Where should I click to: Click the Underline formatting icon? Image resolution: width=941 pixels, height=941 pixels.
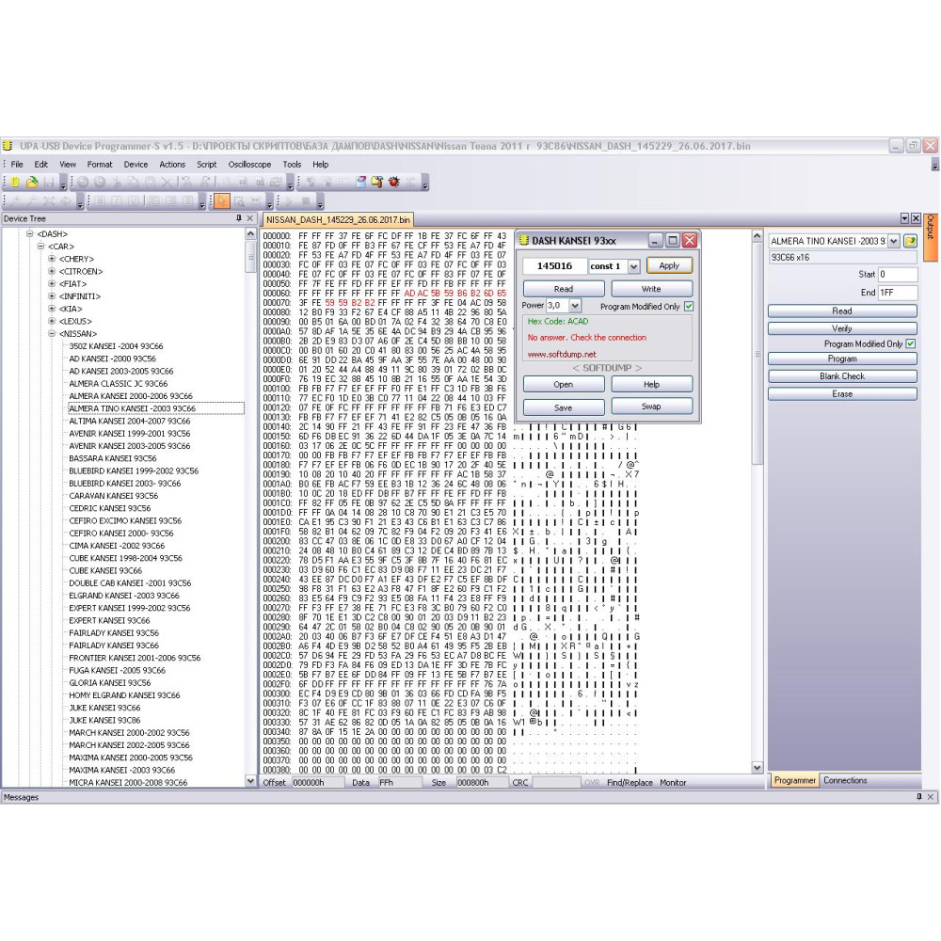(134, 200)
